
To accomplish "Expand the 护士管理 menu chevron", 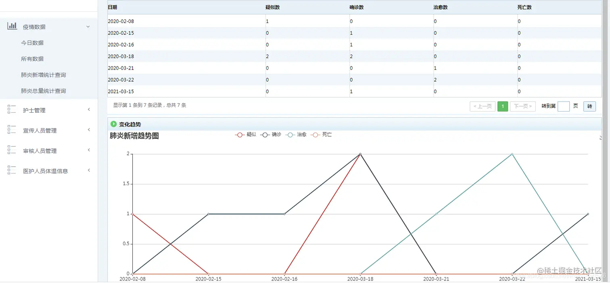I will [x=89, y=109].
